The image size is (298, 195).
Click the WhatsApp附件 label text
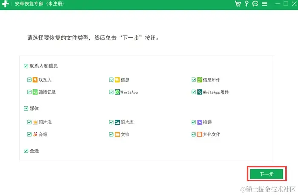[x=215, y=92]
